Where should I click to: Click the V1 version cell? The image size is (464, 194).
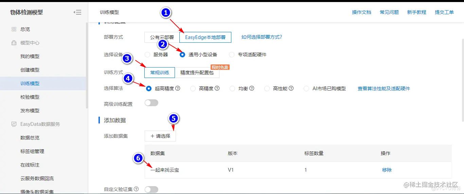231,170
